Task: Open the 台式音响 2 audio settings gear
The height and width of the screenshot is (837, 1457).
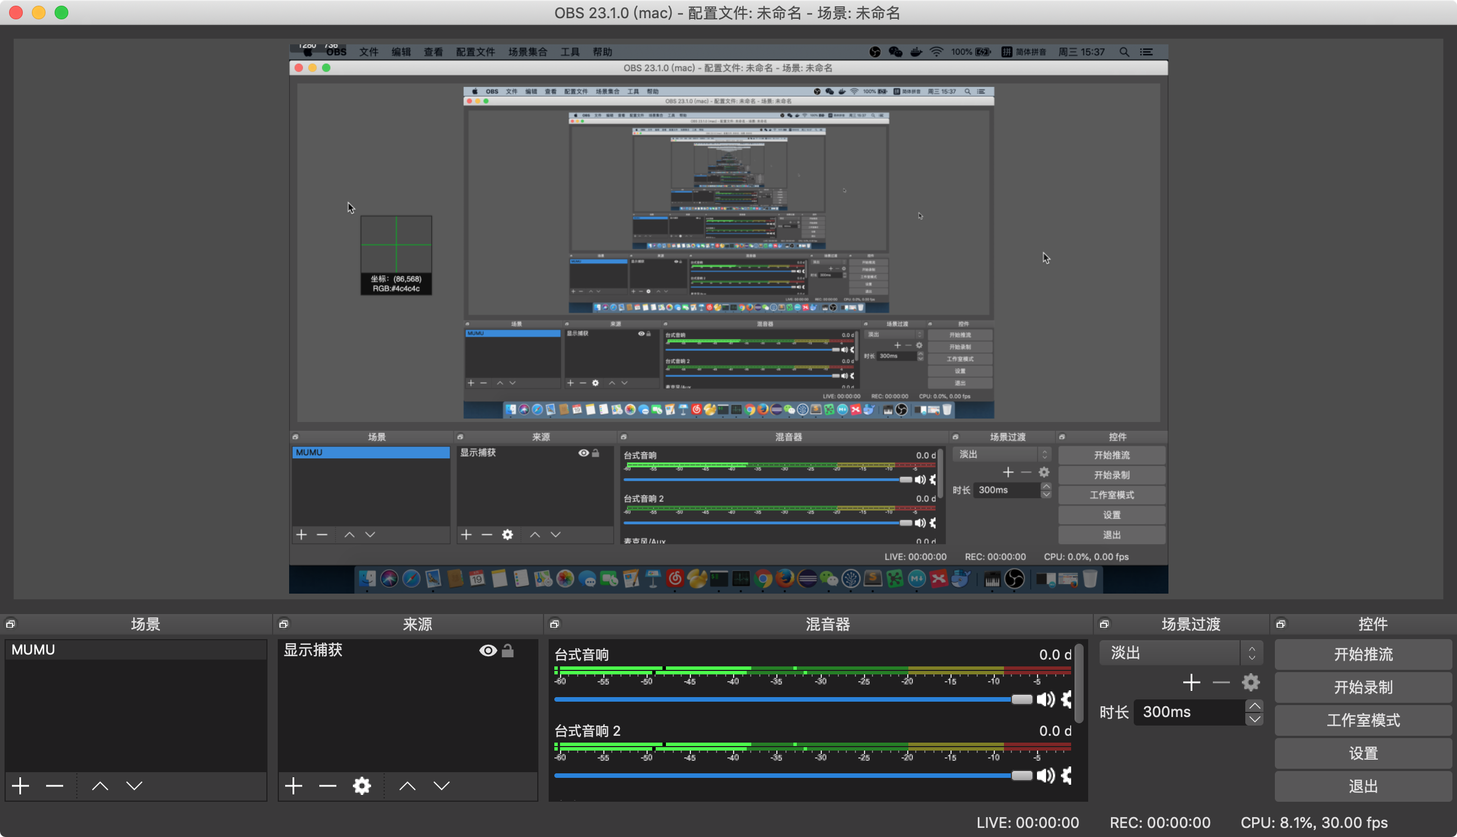Action: tap(1067, 776)
